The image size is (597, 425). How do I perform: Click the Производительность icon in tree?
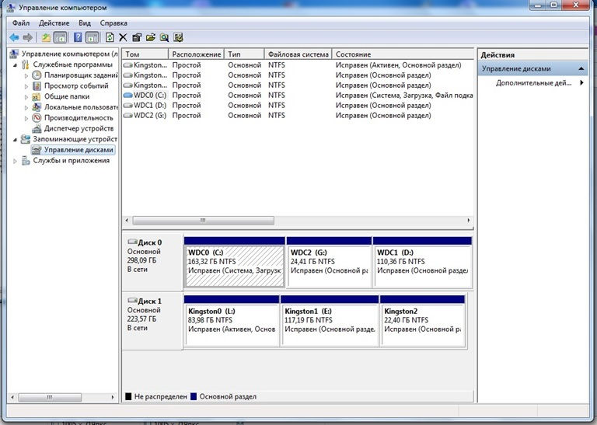click(x=37, y=117)
